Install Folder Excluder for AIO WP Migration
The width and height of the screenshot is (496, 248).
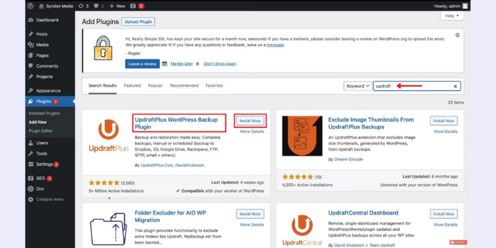pos(250,214)
